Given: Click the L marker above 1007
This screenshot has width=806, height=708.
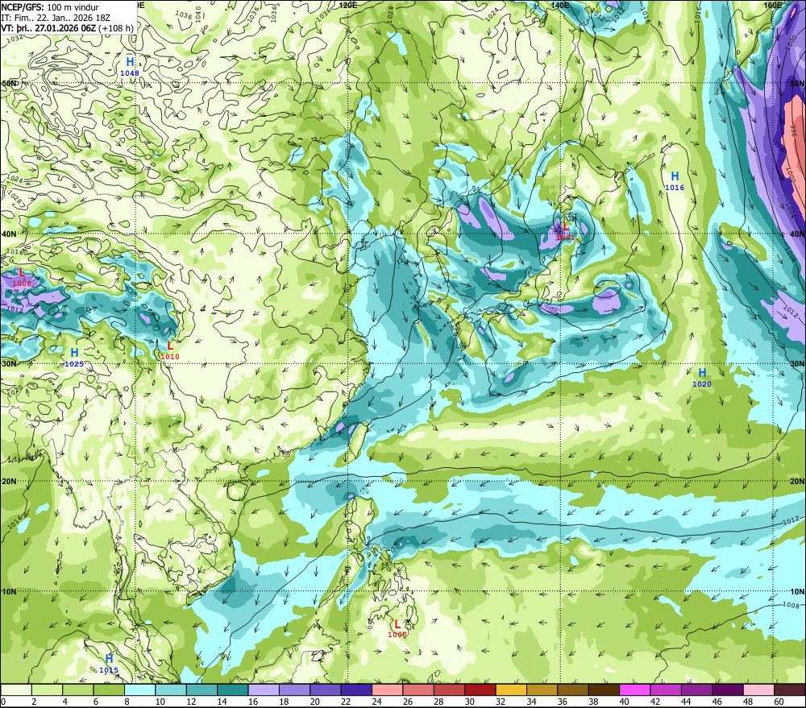Looking at the screenshot, I should (397, 624).
